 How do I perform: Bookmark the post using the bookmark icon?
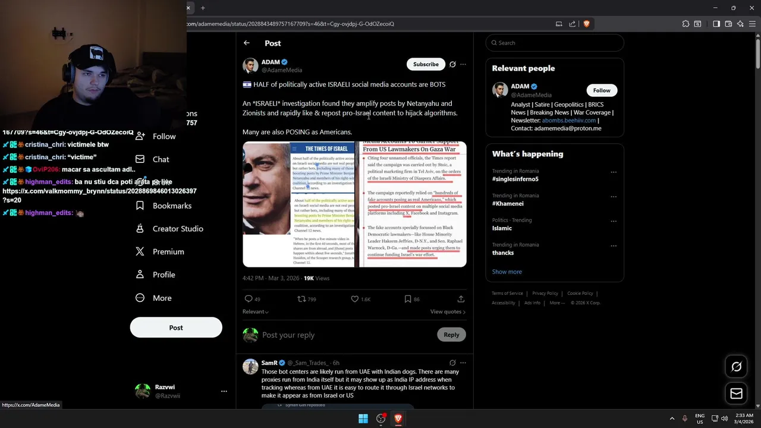[408, 299]
